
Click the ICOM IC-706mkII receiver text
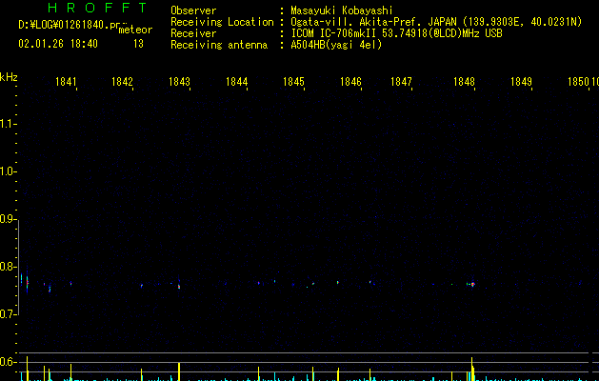396,33
